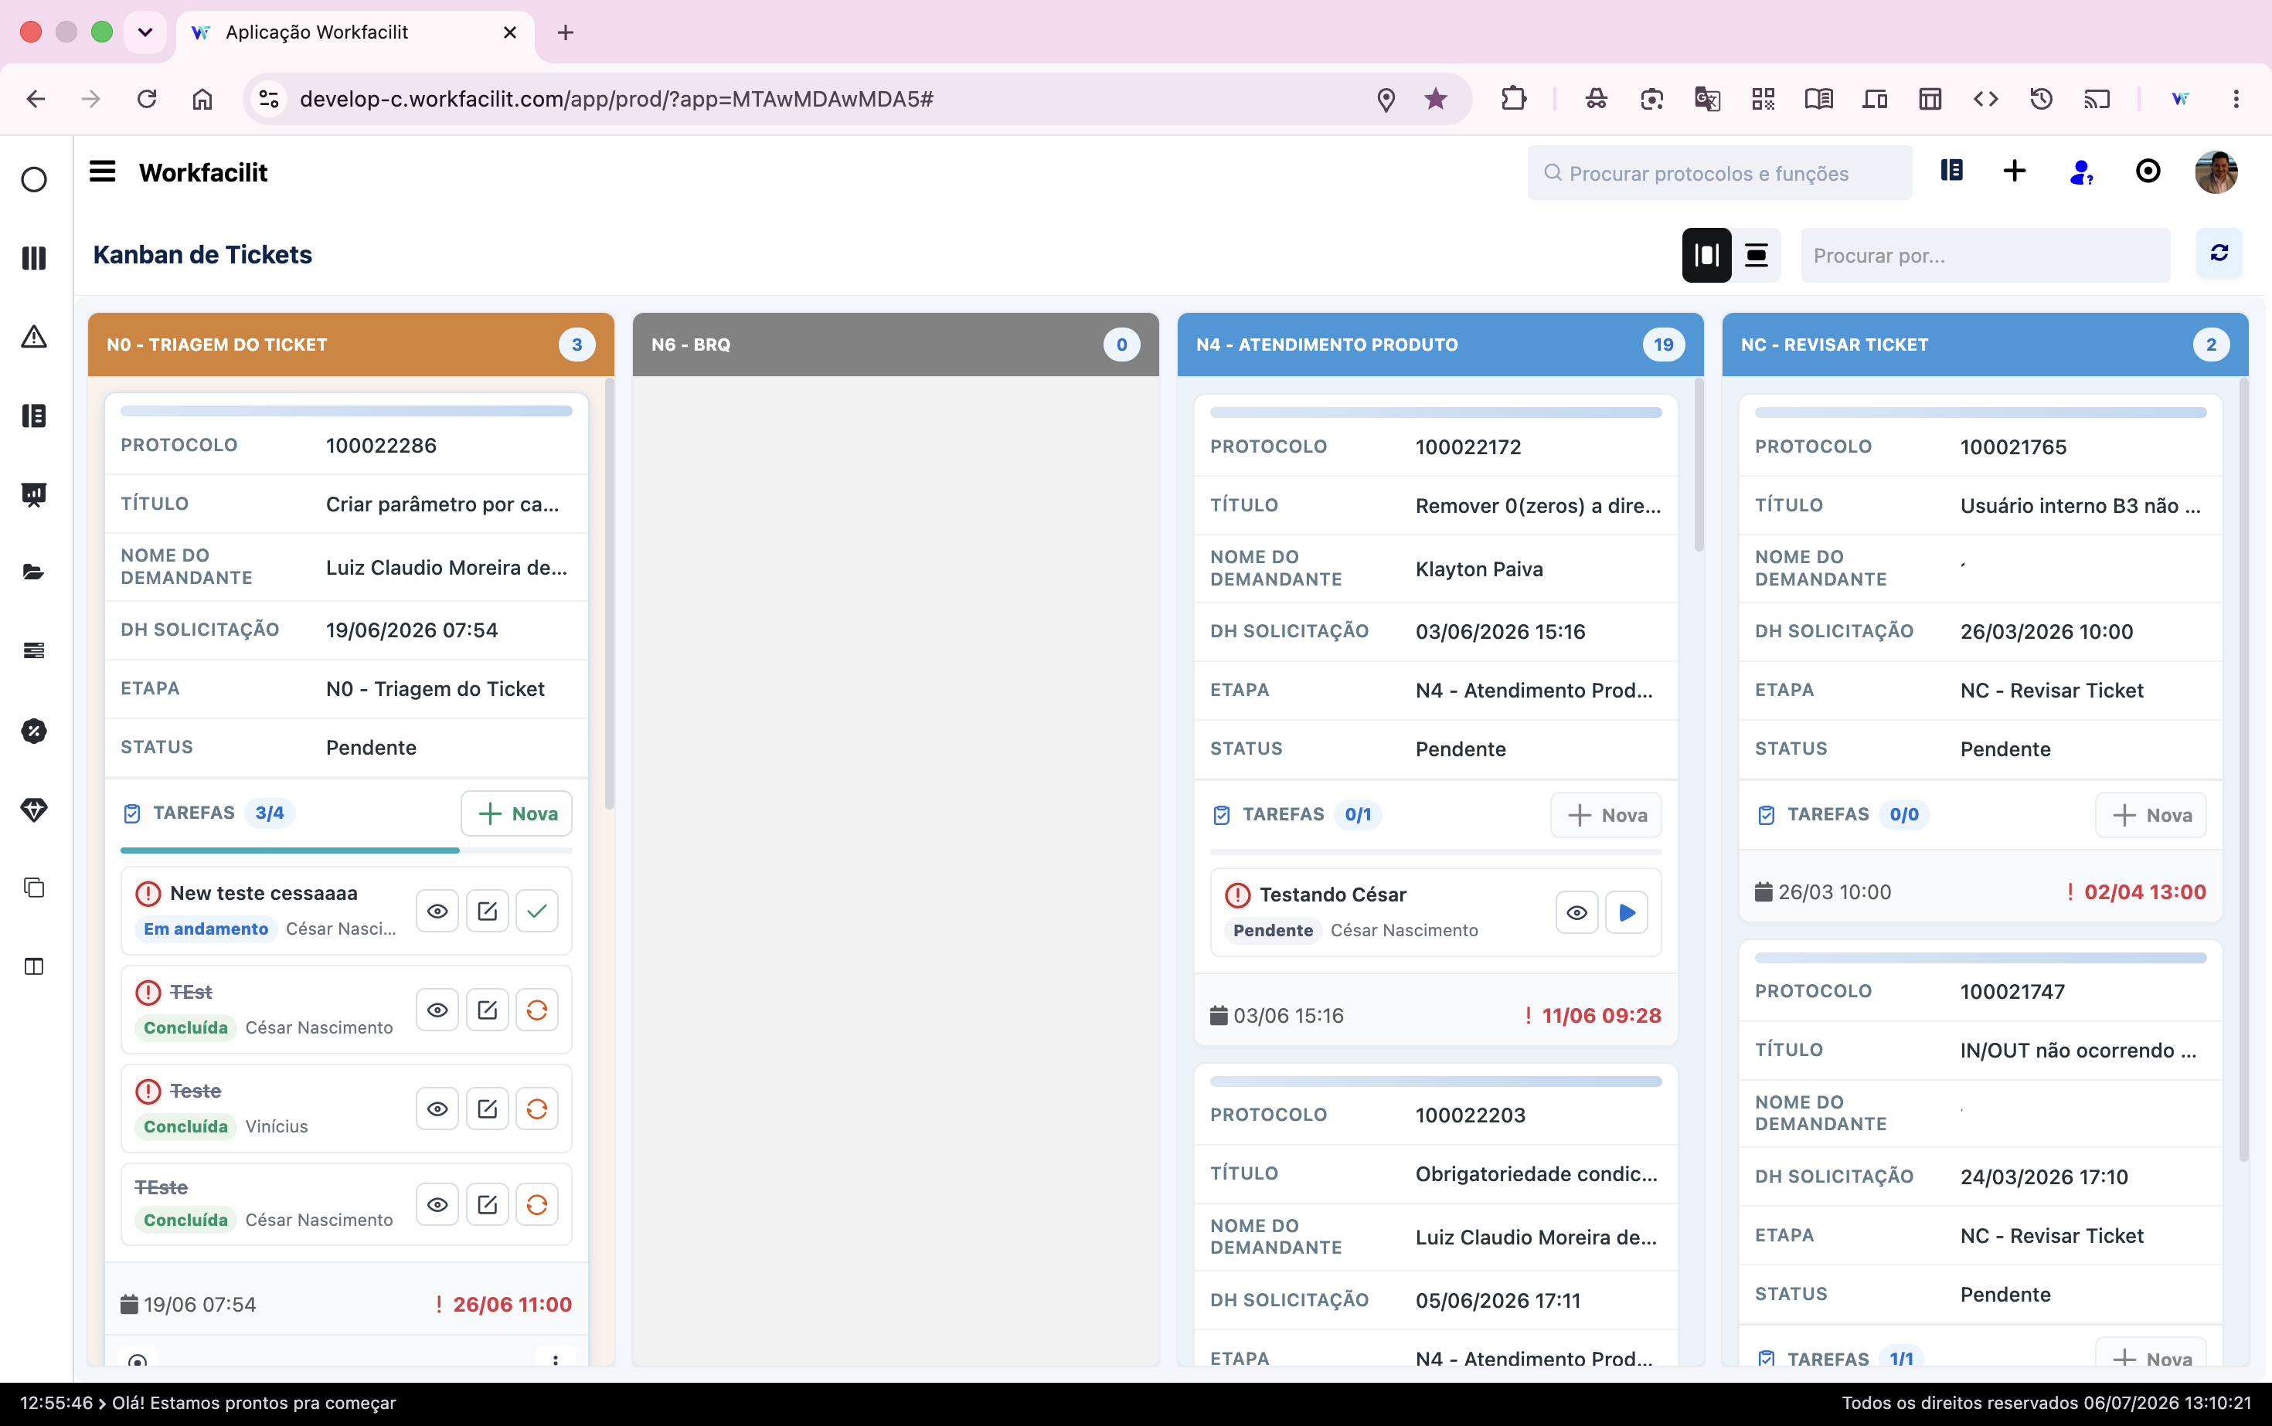Add Nova task to ticket 100022172
Viewport: 2272px width, 1426px height.
[1606, 815]
